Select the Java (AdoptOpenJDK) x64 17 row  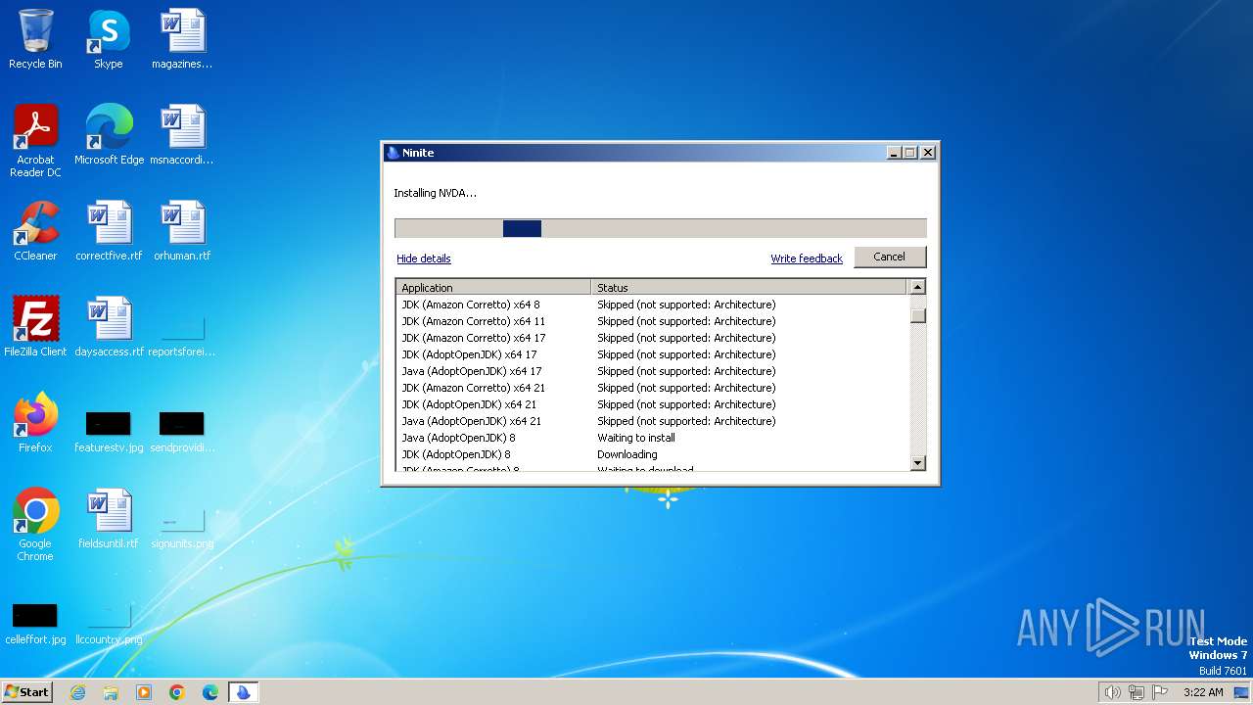click(652, 371)
